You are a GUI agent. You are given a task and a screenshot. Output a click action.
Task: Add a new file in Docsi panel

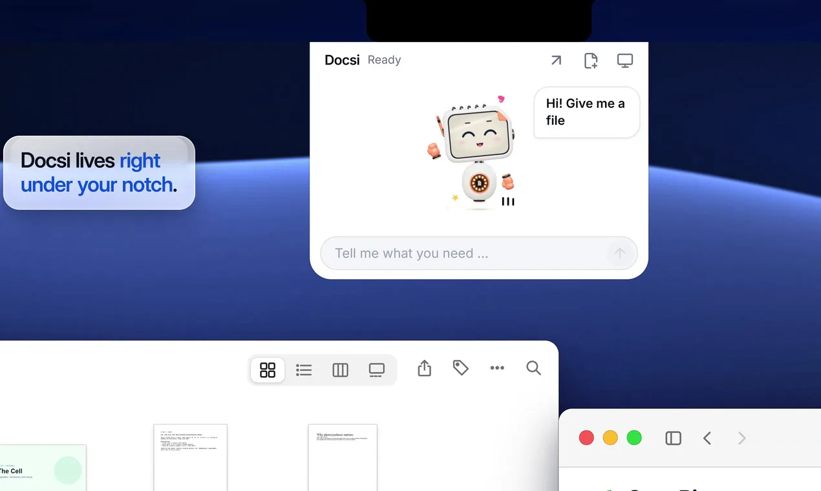coord(591,61)
